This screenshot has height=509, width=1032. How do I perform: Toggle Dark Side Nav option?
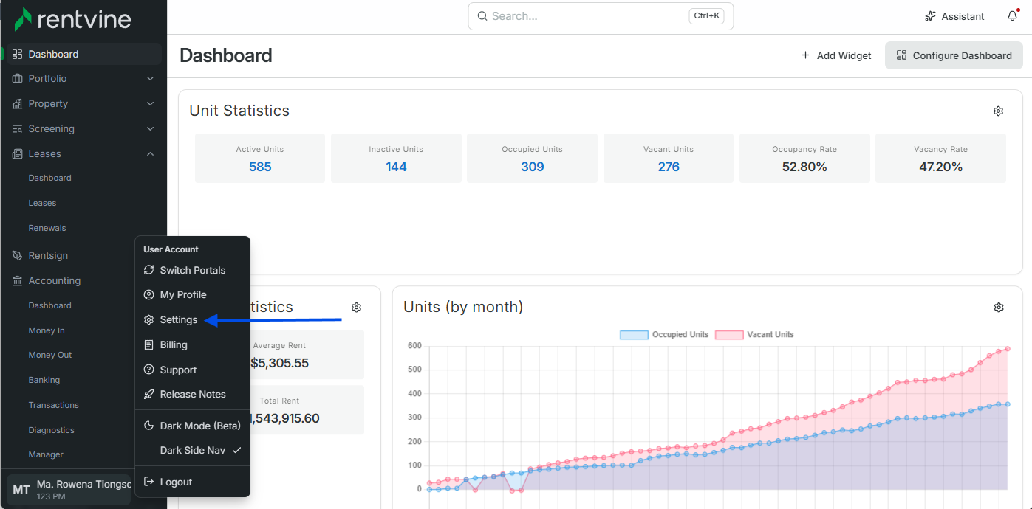click(x=193, y=450)
